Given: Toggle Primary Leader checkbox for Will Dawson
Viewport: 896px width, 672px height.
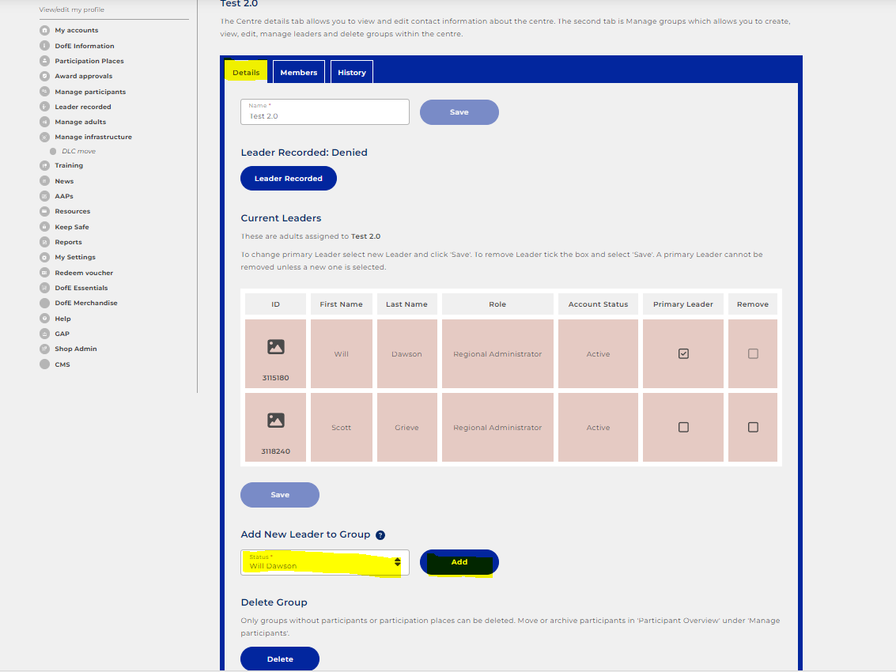Looking at the screenshot, I should pos(683,353).
